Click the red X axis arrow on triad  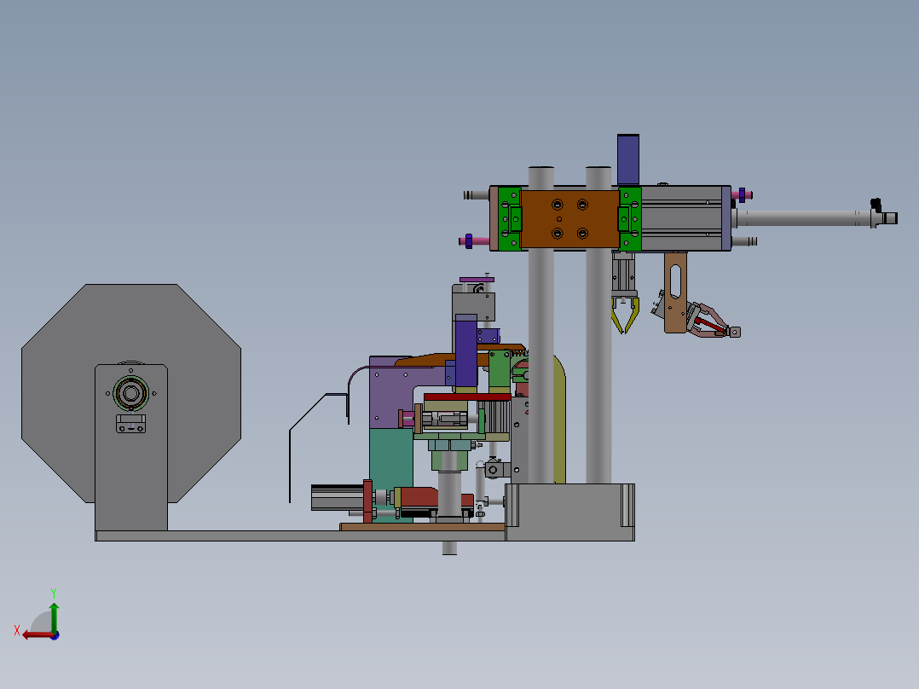pos(37,635)
